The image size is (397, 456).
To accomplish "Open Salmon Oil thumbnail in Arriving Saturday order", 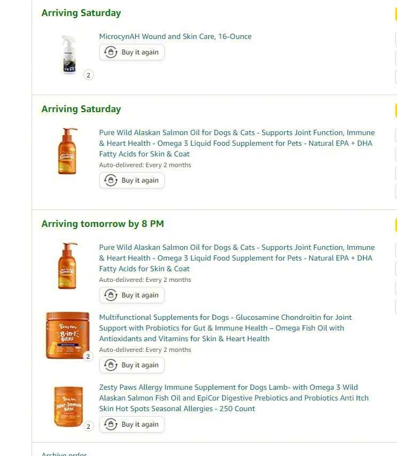I will click(x=68, y=151).
